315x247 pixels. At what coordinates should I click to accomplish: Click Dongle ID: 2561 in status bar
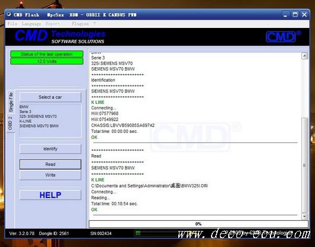54,233
